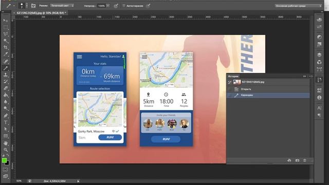Viewport: 329px width, 185px height.
Task: Reset default foreground and background colors
Action: pos(3,155)
